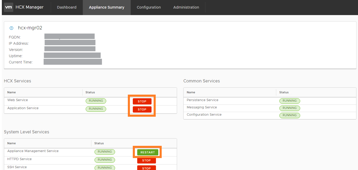Select the Messaging Service row name

click(x=202, y=107)
